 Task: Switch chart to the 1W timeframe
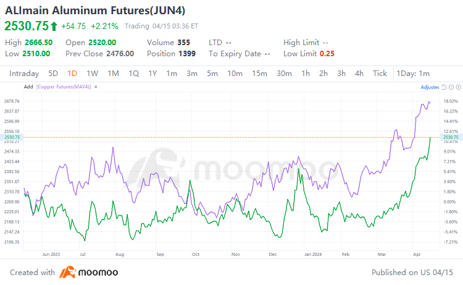(x=93, y=74)
